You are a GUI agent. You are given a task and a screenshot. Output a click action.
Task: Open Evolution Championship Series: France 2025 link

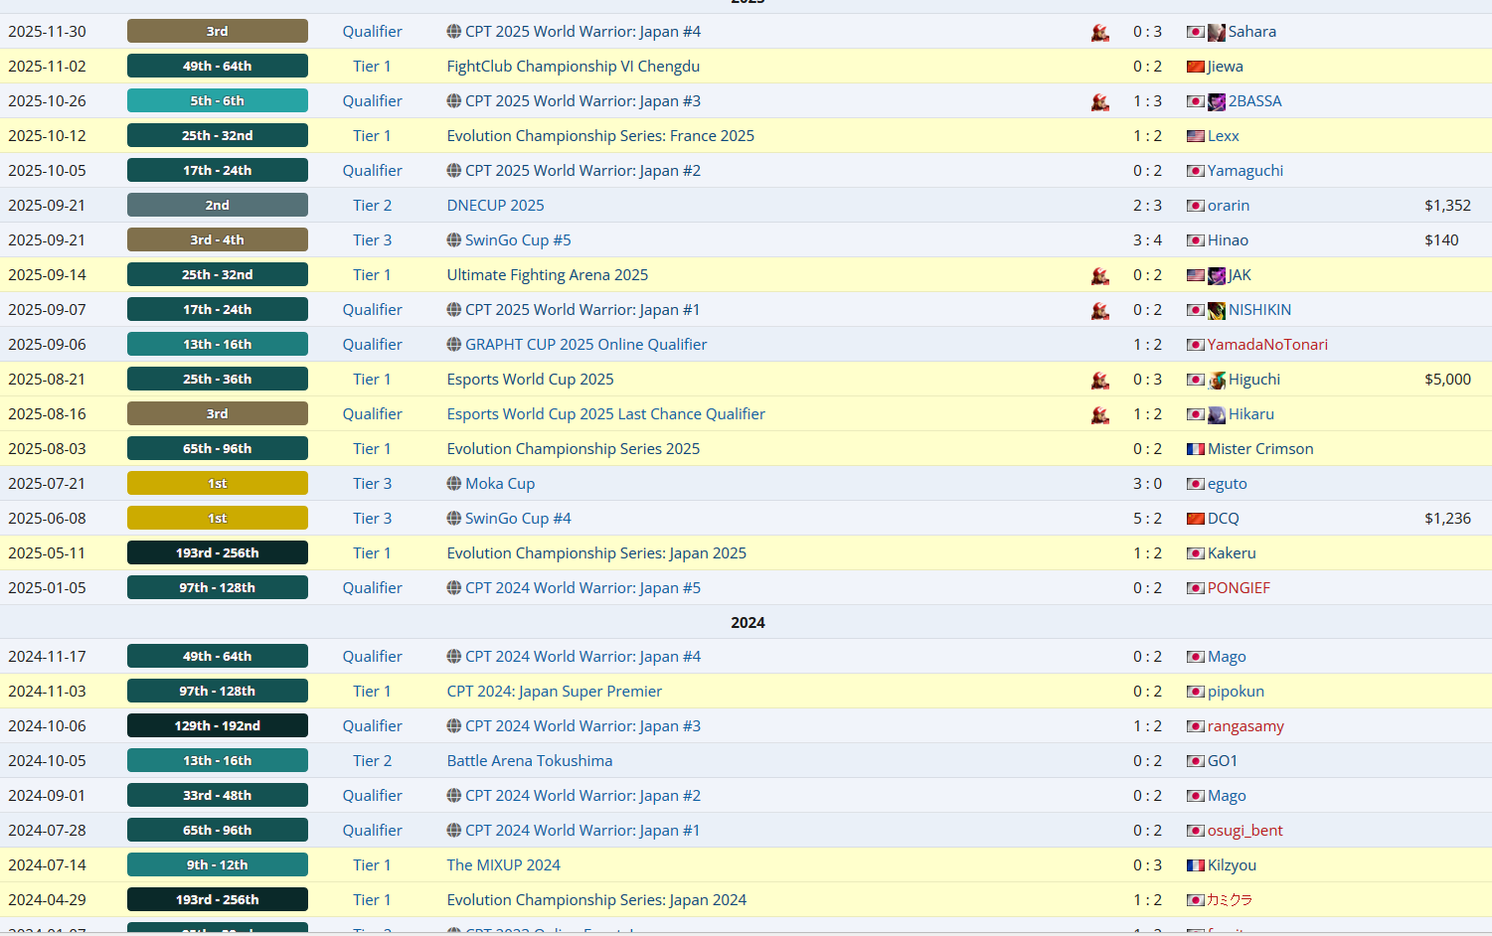(x=600, y=136)
